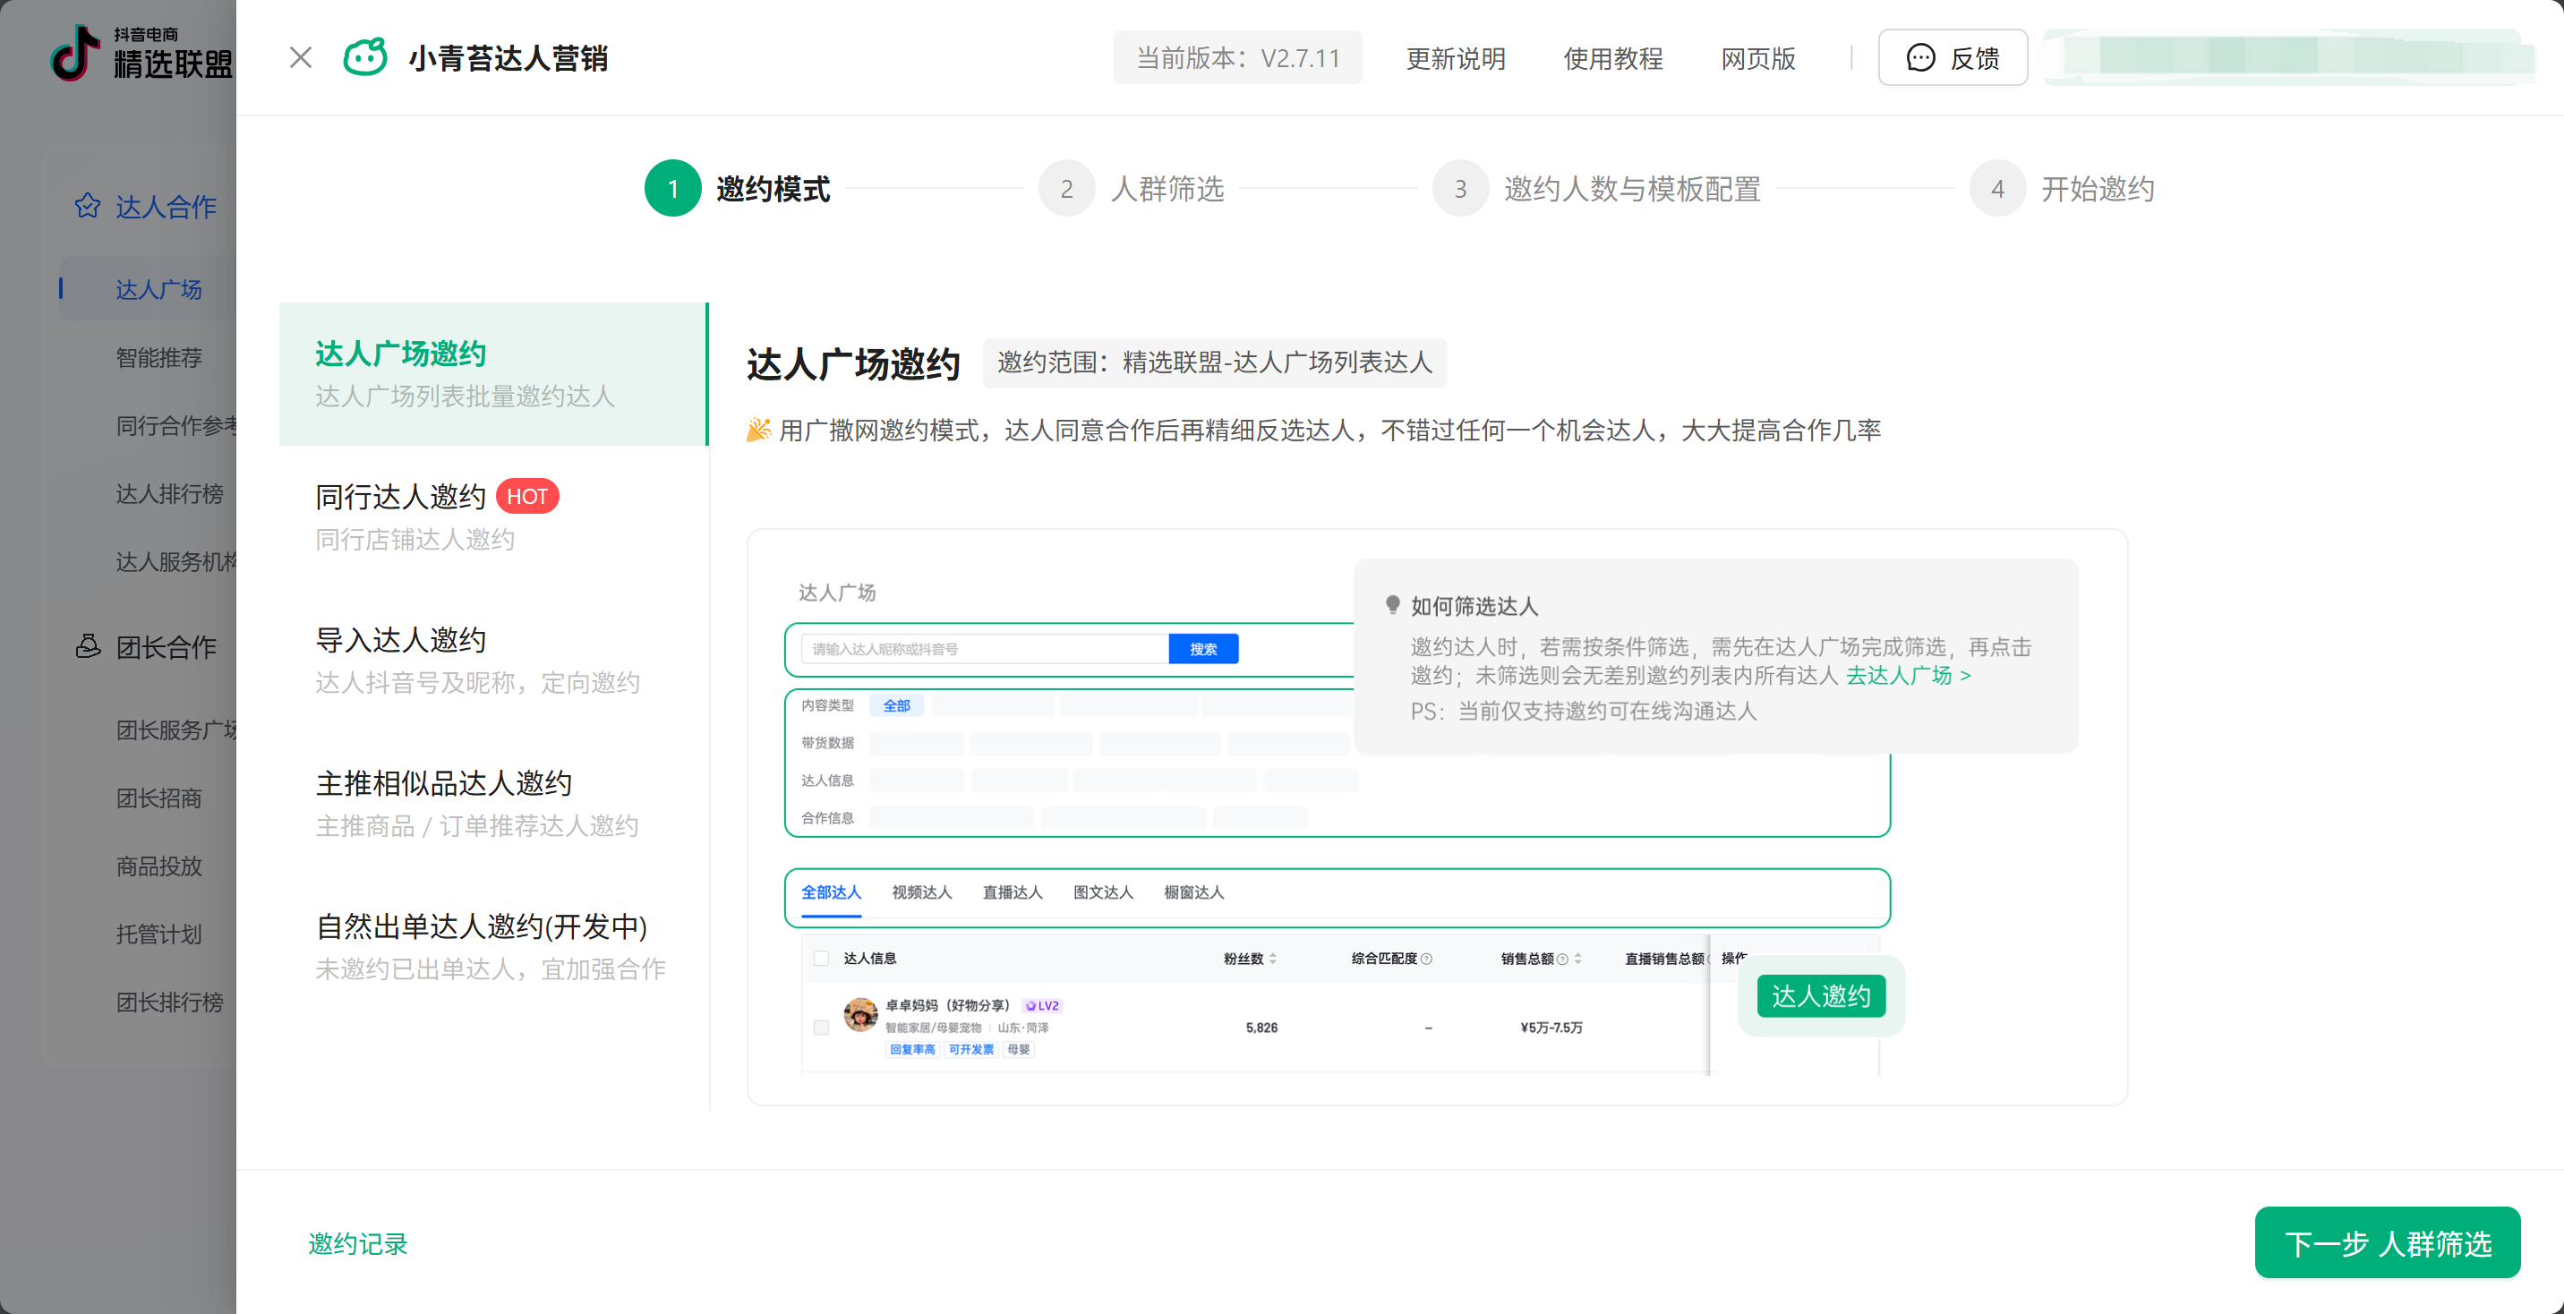Screen dimensions: 2564x1314
Task: Sort by 粉丝数 column arrows
Action: [1273, 959]
